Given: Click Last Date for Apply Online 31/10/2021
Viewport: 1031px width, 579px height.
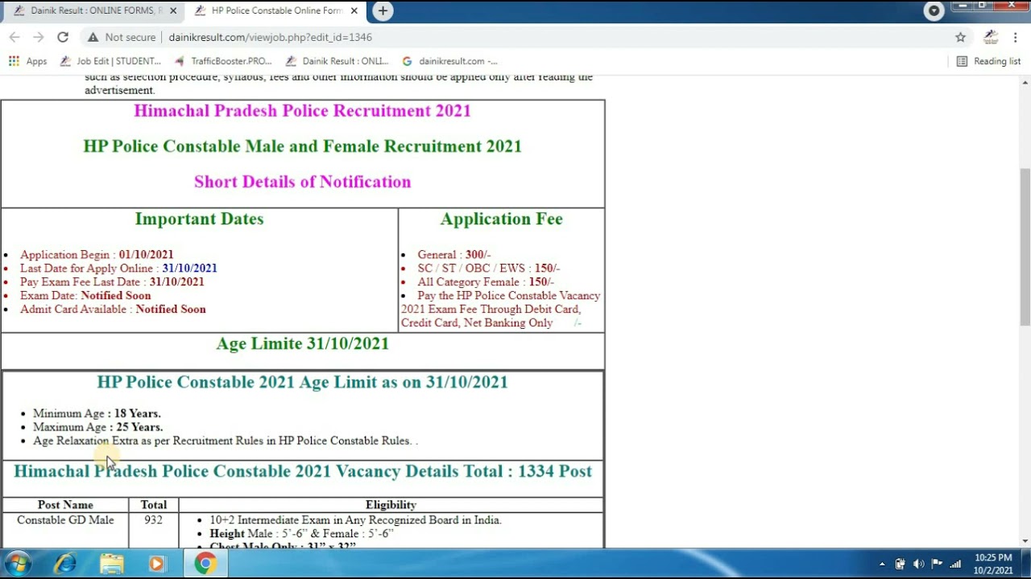Looking at the screenshot, I should [x=118, y=268].
